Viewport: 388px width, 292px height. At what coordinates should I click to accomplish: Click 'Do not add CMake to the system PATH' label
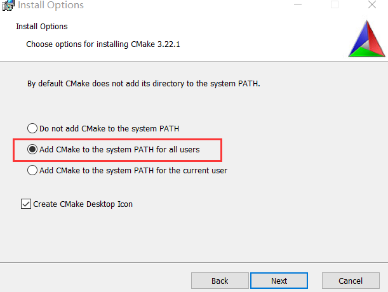coord(109,129)
